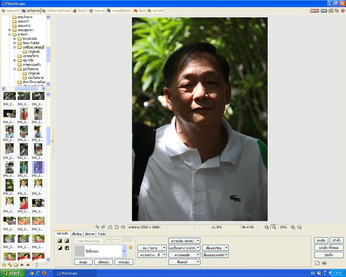Image resolution: width=346 pixels, height=277 pixels.
Task: Click the black-and-white diagonal square icon
Action: (60, 248)
